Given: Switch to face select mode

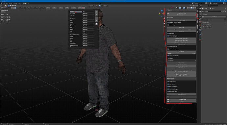Looking at the screenshot, I should 15,8.
